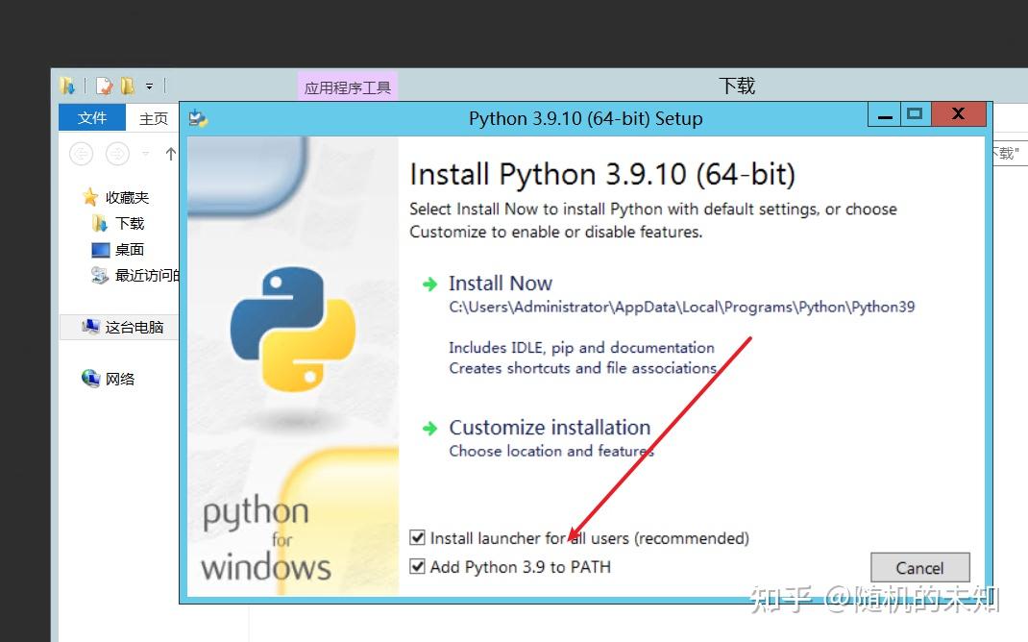Select the 下载 folder in the sidebar
The width and height of the screenshot is (1028, 642).
[x=129, y=223]
